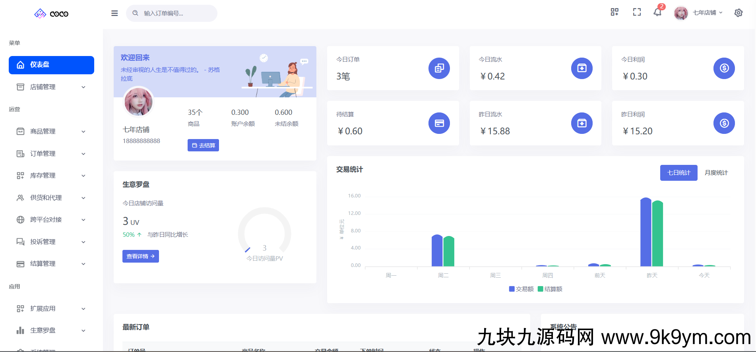Expand the 订单管理 chevron
Viewport: 756px width, 352px height.
tap(83, 154)
